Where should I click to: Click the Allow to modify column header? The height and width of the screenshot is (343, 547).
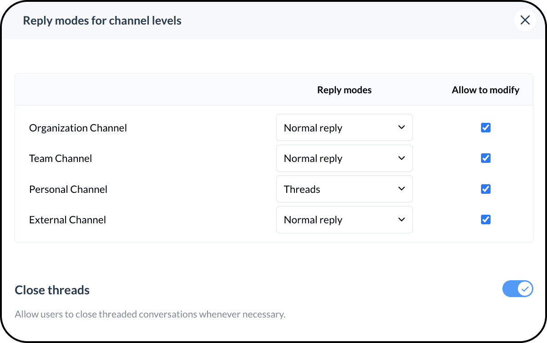tap(485, 90)
